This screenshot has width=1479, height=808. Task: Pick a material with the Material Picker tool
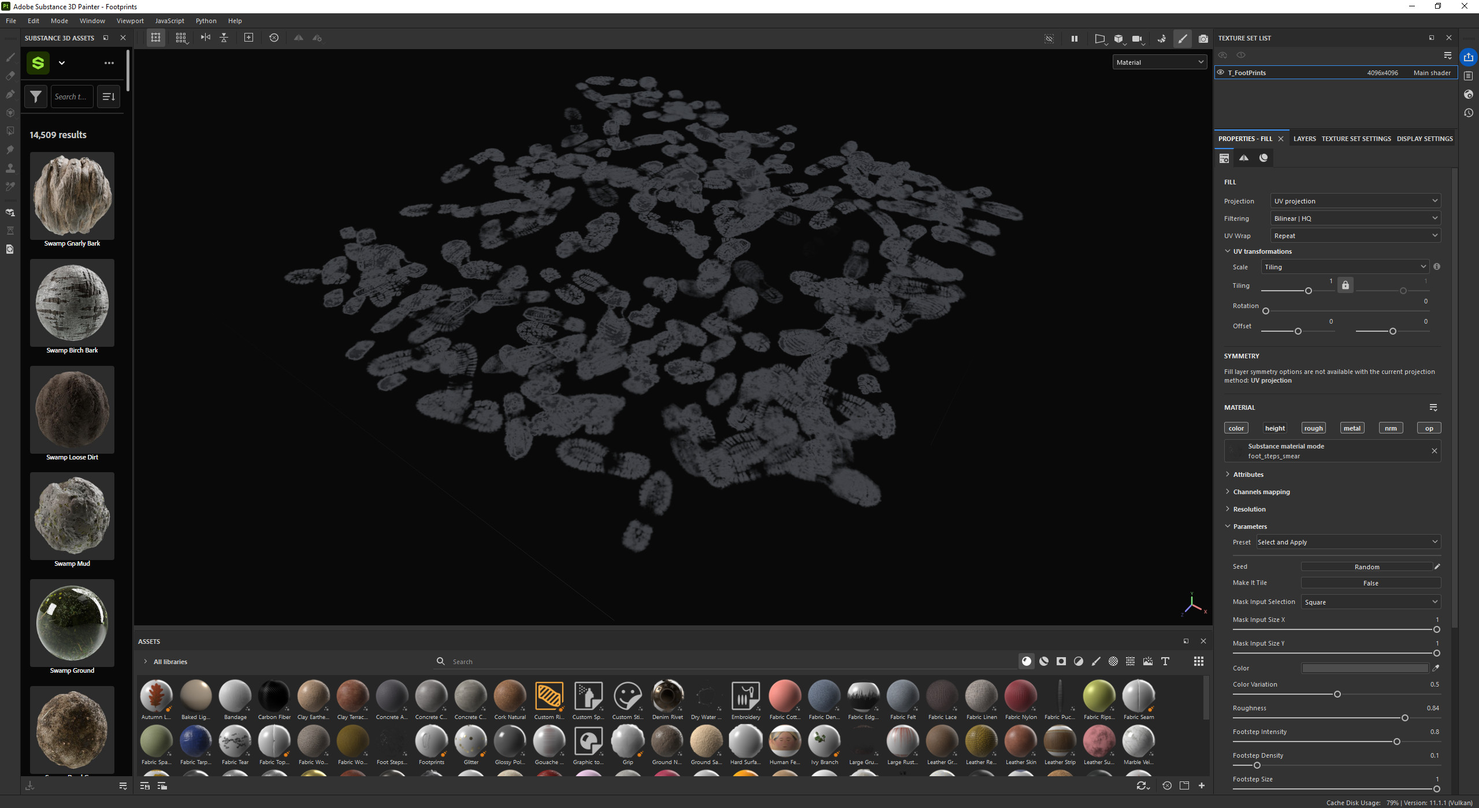tap(10, 185)
